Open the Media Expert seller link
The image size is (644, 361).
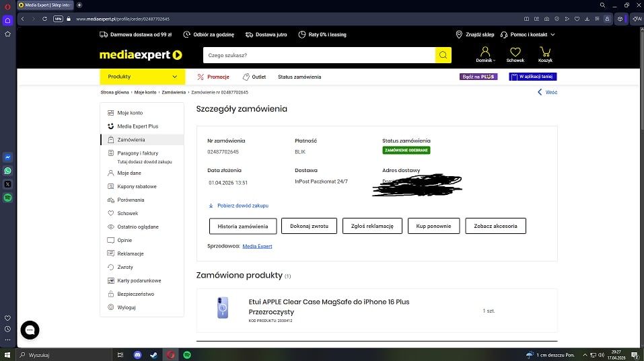click(x=257, y=246)
